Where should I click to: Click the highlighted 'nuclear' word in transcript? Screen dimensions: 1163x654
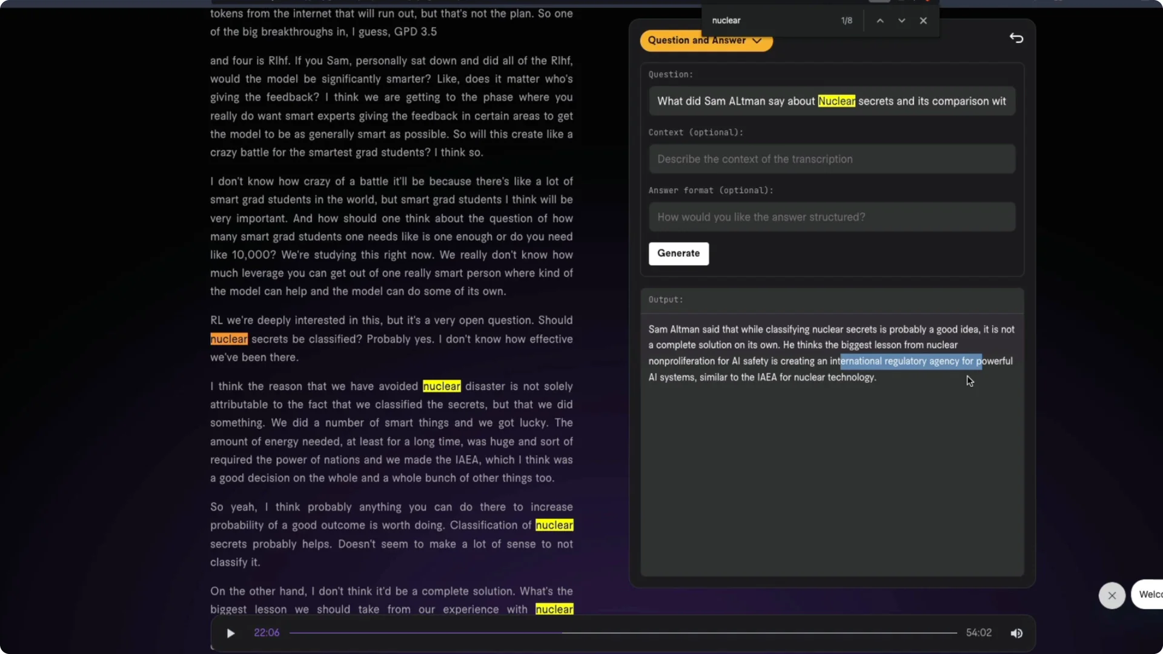(228, 339)
